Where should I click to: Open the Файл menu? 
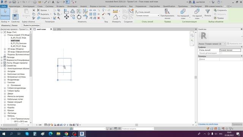coord(4,6)
